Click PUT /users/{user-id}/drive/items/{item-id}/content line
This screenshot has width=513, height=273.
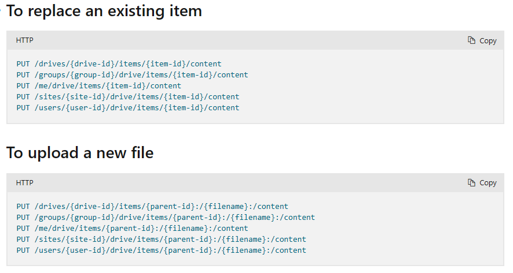(128, 107)
